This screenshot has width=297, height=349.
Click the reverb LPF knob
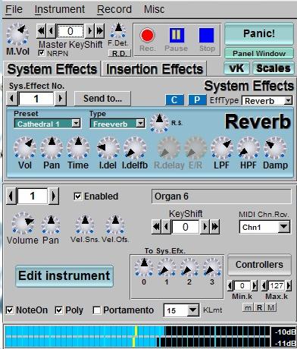click(222, 148)
